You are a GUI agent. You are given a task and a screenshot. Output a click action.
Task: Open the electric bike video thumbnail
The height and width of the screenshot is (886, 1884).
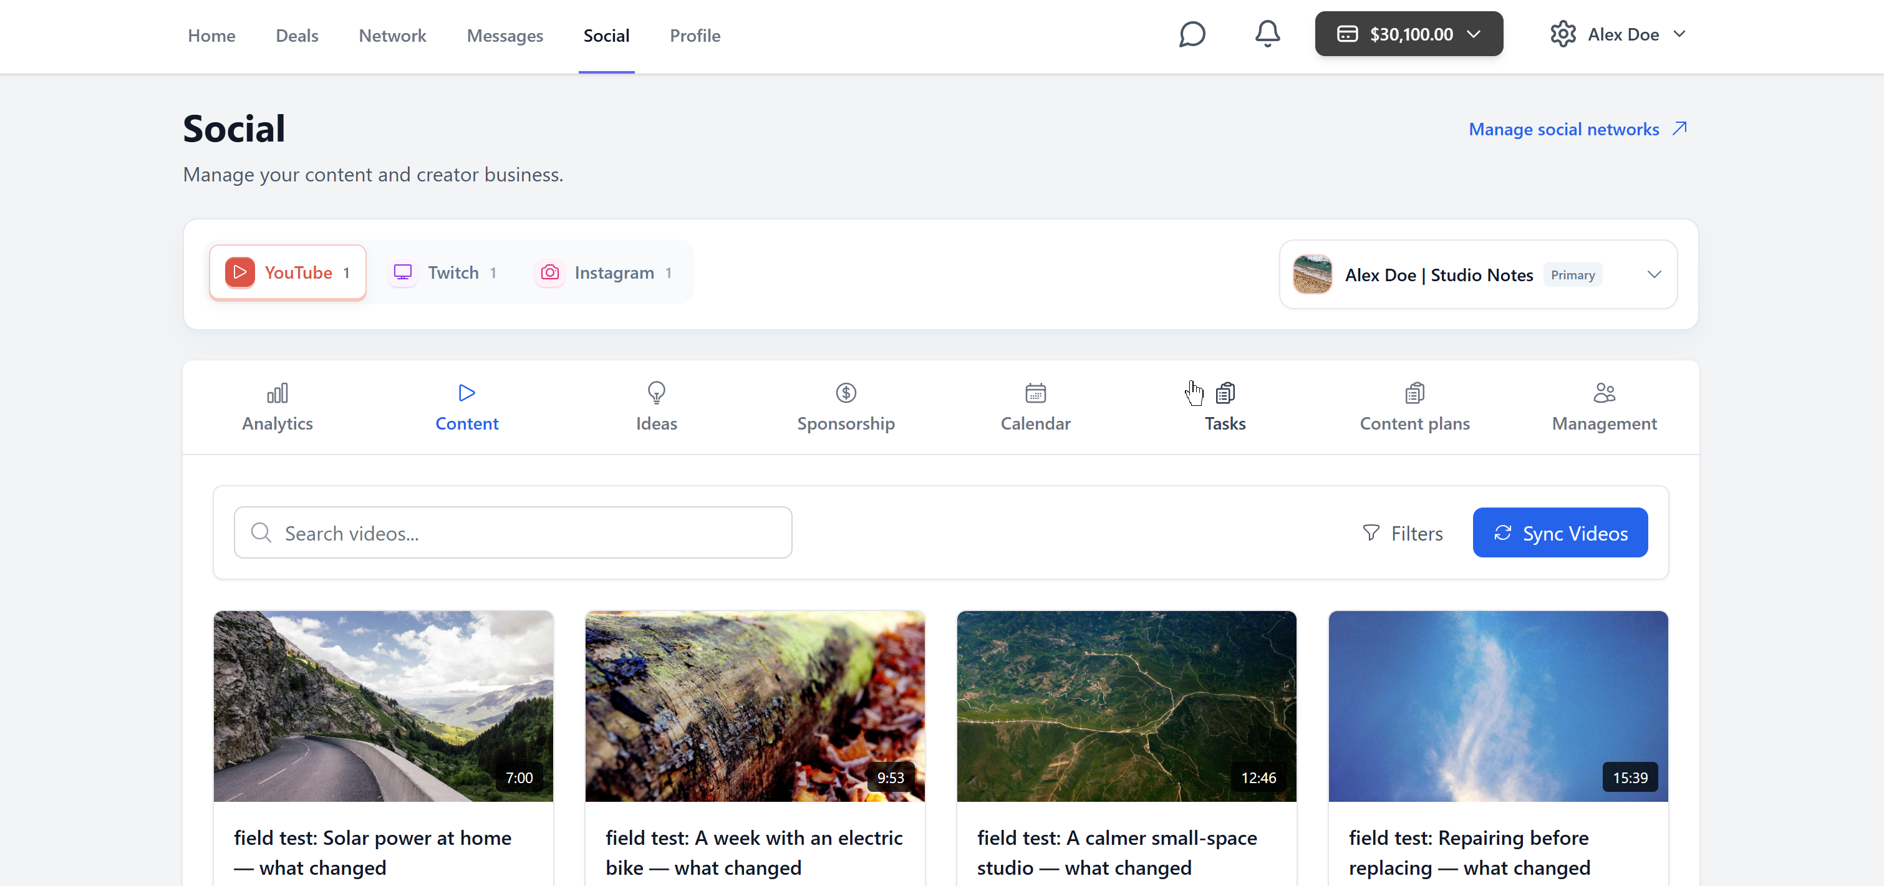click(x=755, y=706)
